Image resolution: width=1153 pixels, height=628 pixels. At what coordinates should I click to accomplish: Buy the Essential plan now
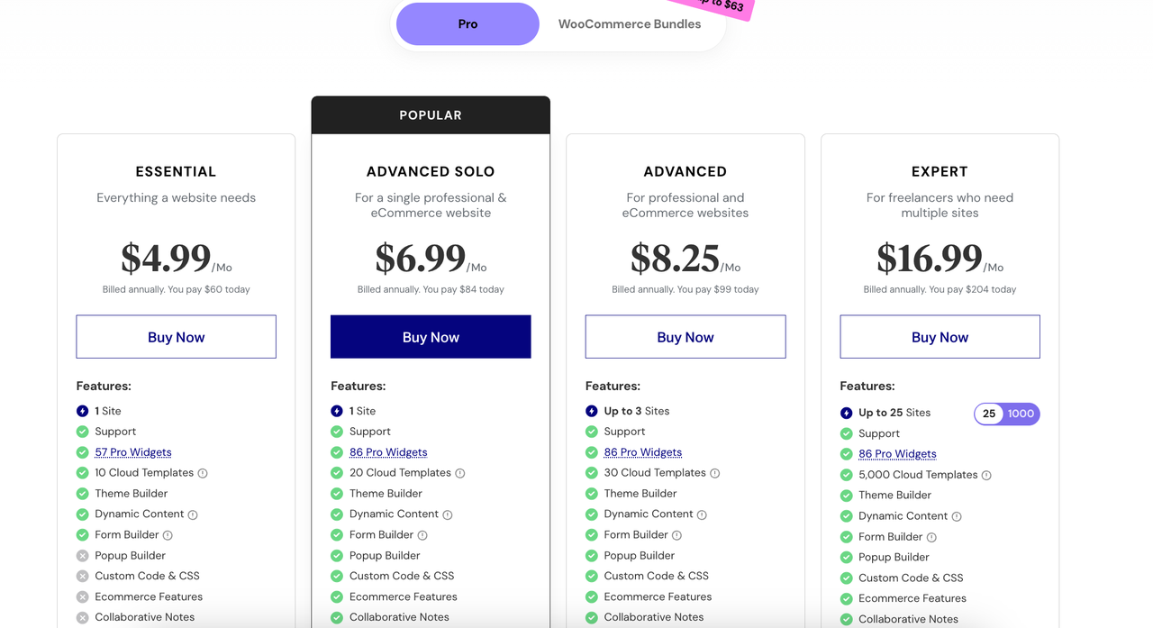pyautogui.click(x=177, y=337)
